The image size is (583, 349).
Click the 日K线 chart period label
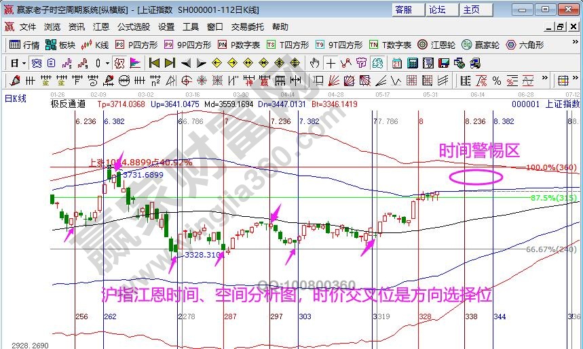click(x=16, y=98)
